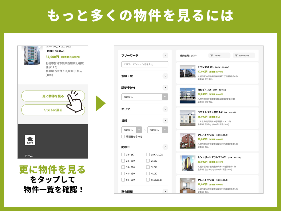Check the 3K - 3DK checkbox
This screenshot has width=281, height=211.
[x=123, y=167]
